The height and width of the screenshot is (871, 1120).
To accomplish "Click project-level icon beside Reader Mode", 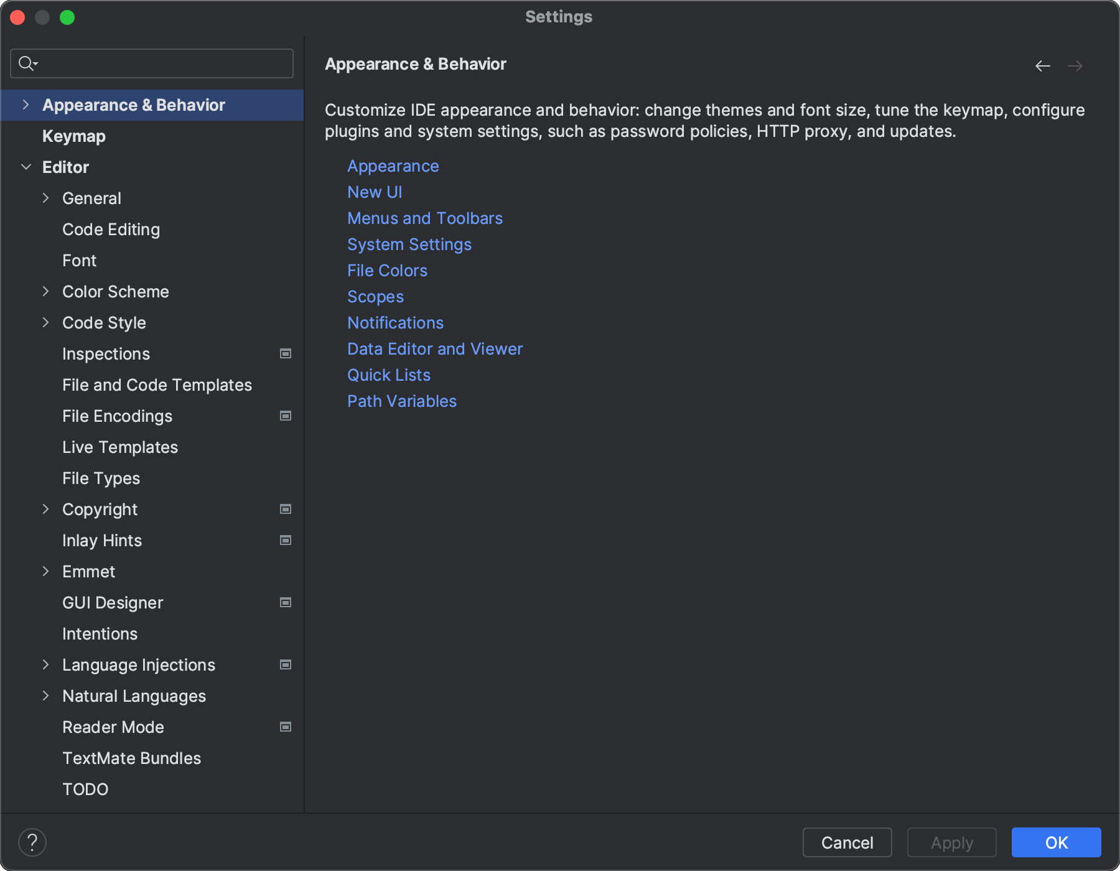I will pos(286,727).
